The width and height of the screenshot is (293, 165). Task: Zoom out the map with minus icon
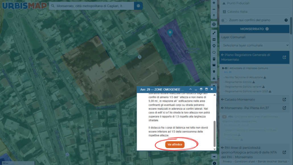[x=214, y=9]
